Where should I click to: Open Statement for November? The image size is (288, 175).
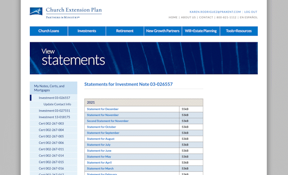(x=103, y=115)
